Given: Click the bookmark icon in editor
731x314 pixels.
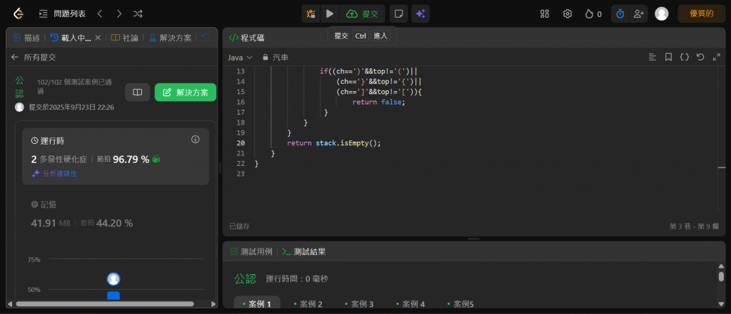Looking at the screenshot, I should (668, 57).
